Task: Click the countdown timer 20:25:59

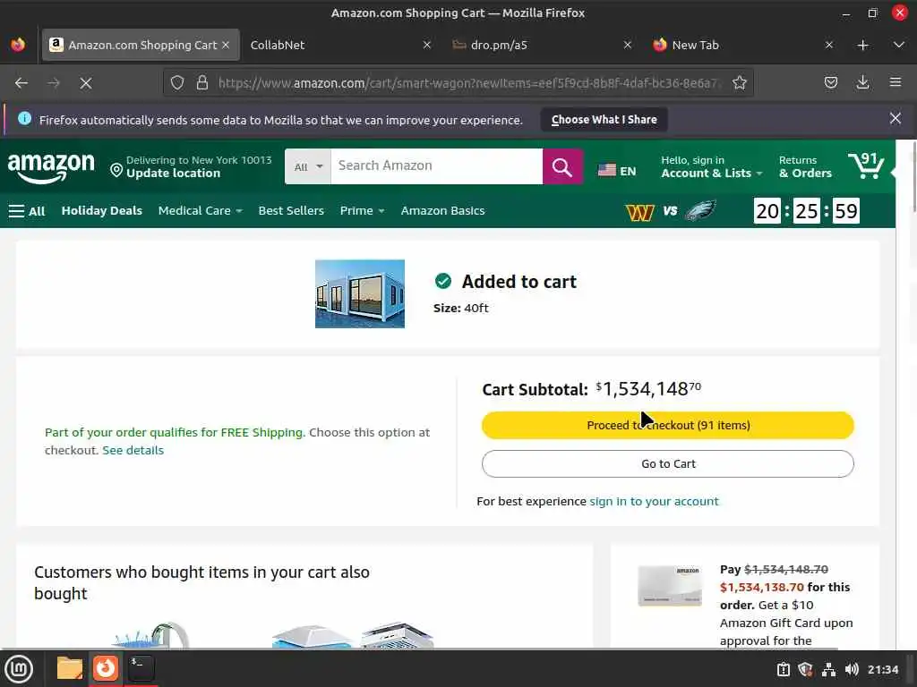Action: [807, 211]
